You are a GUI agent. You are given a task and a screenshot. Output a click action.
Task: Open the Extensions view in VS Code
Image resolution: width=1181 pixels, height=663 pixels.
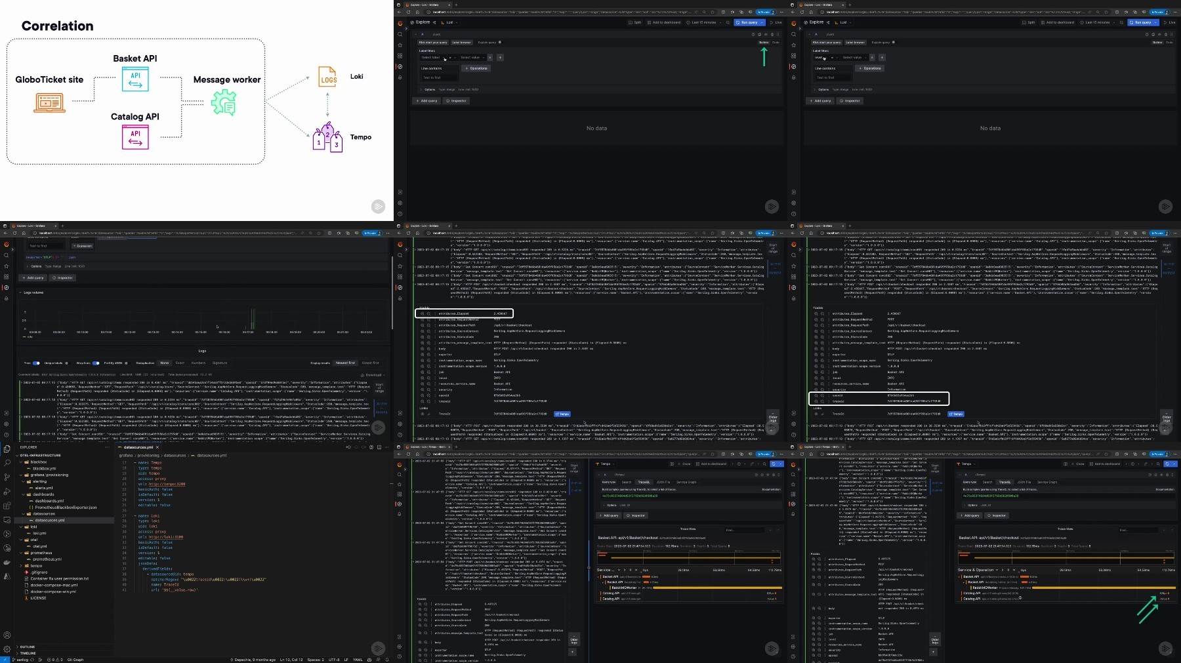(7, 506)
